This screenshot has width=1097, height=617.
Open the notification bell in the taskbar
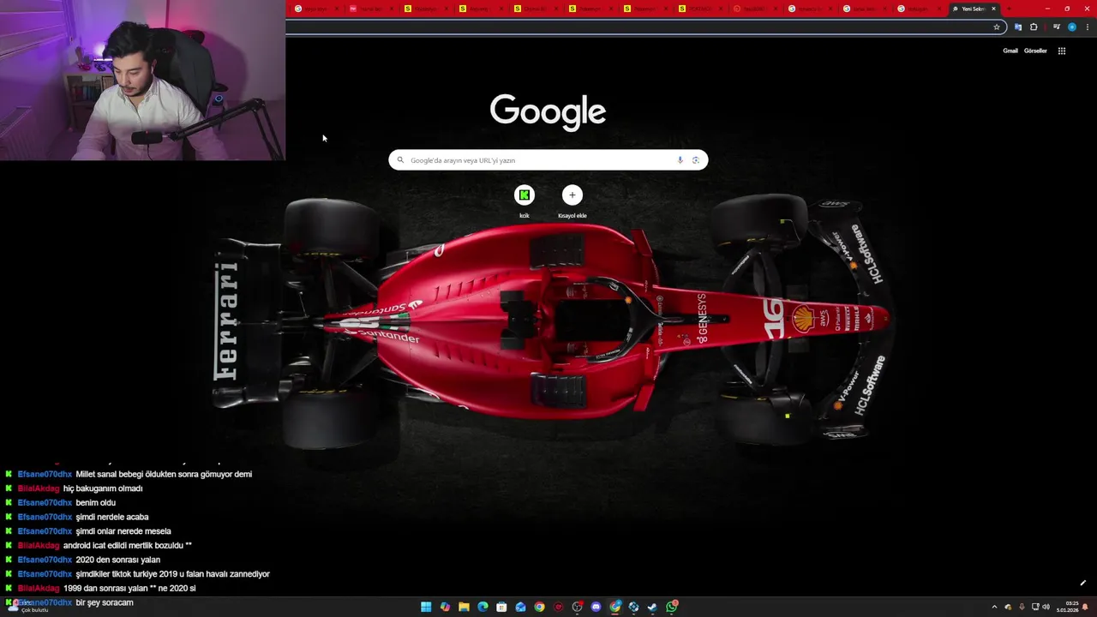(x=1084, y=607)
